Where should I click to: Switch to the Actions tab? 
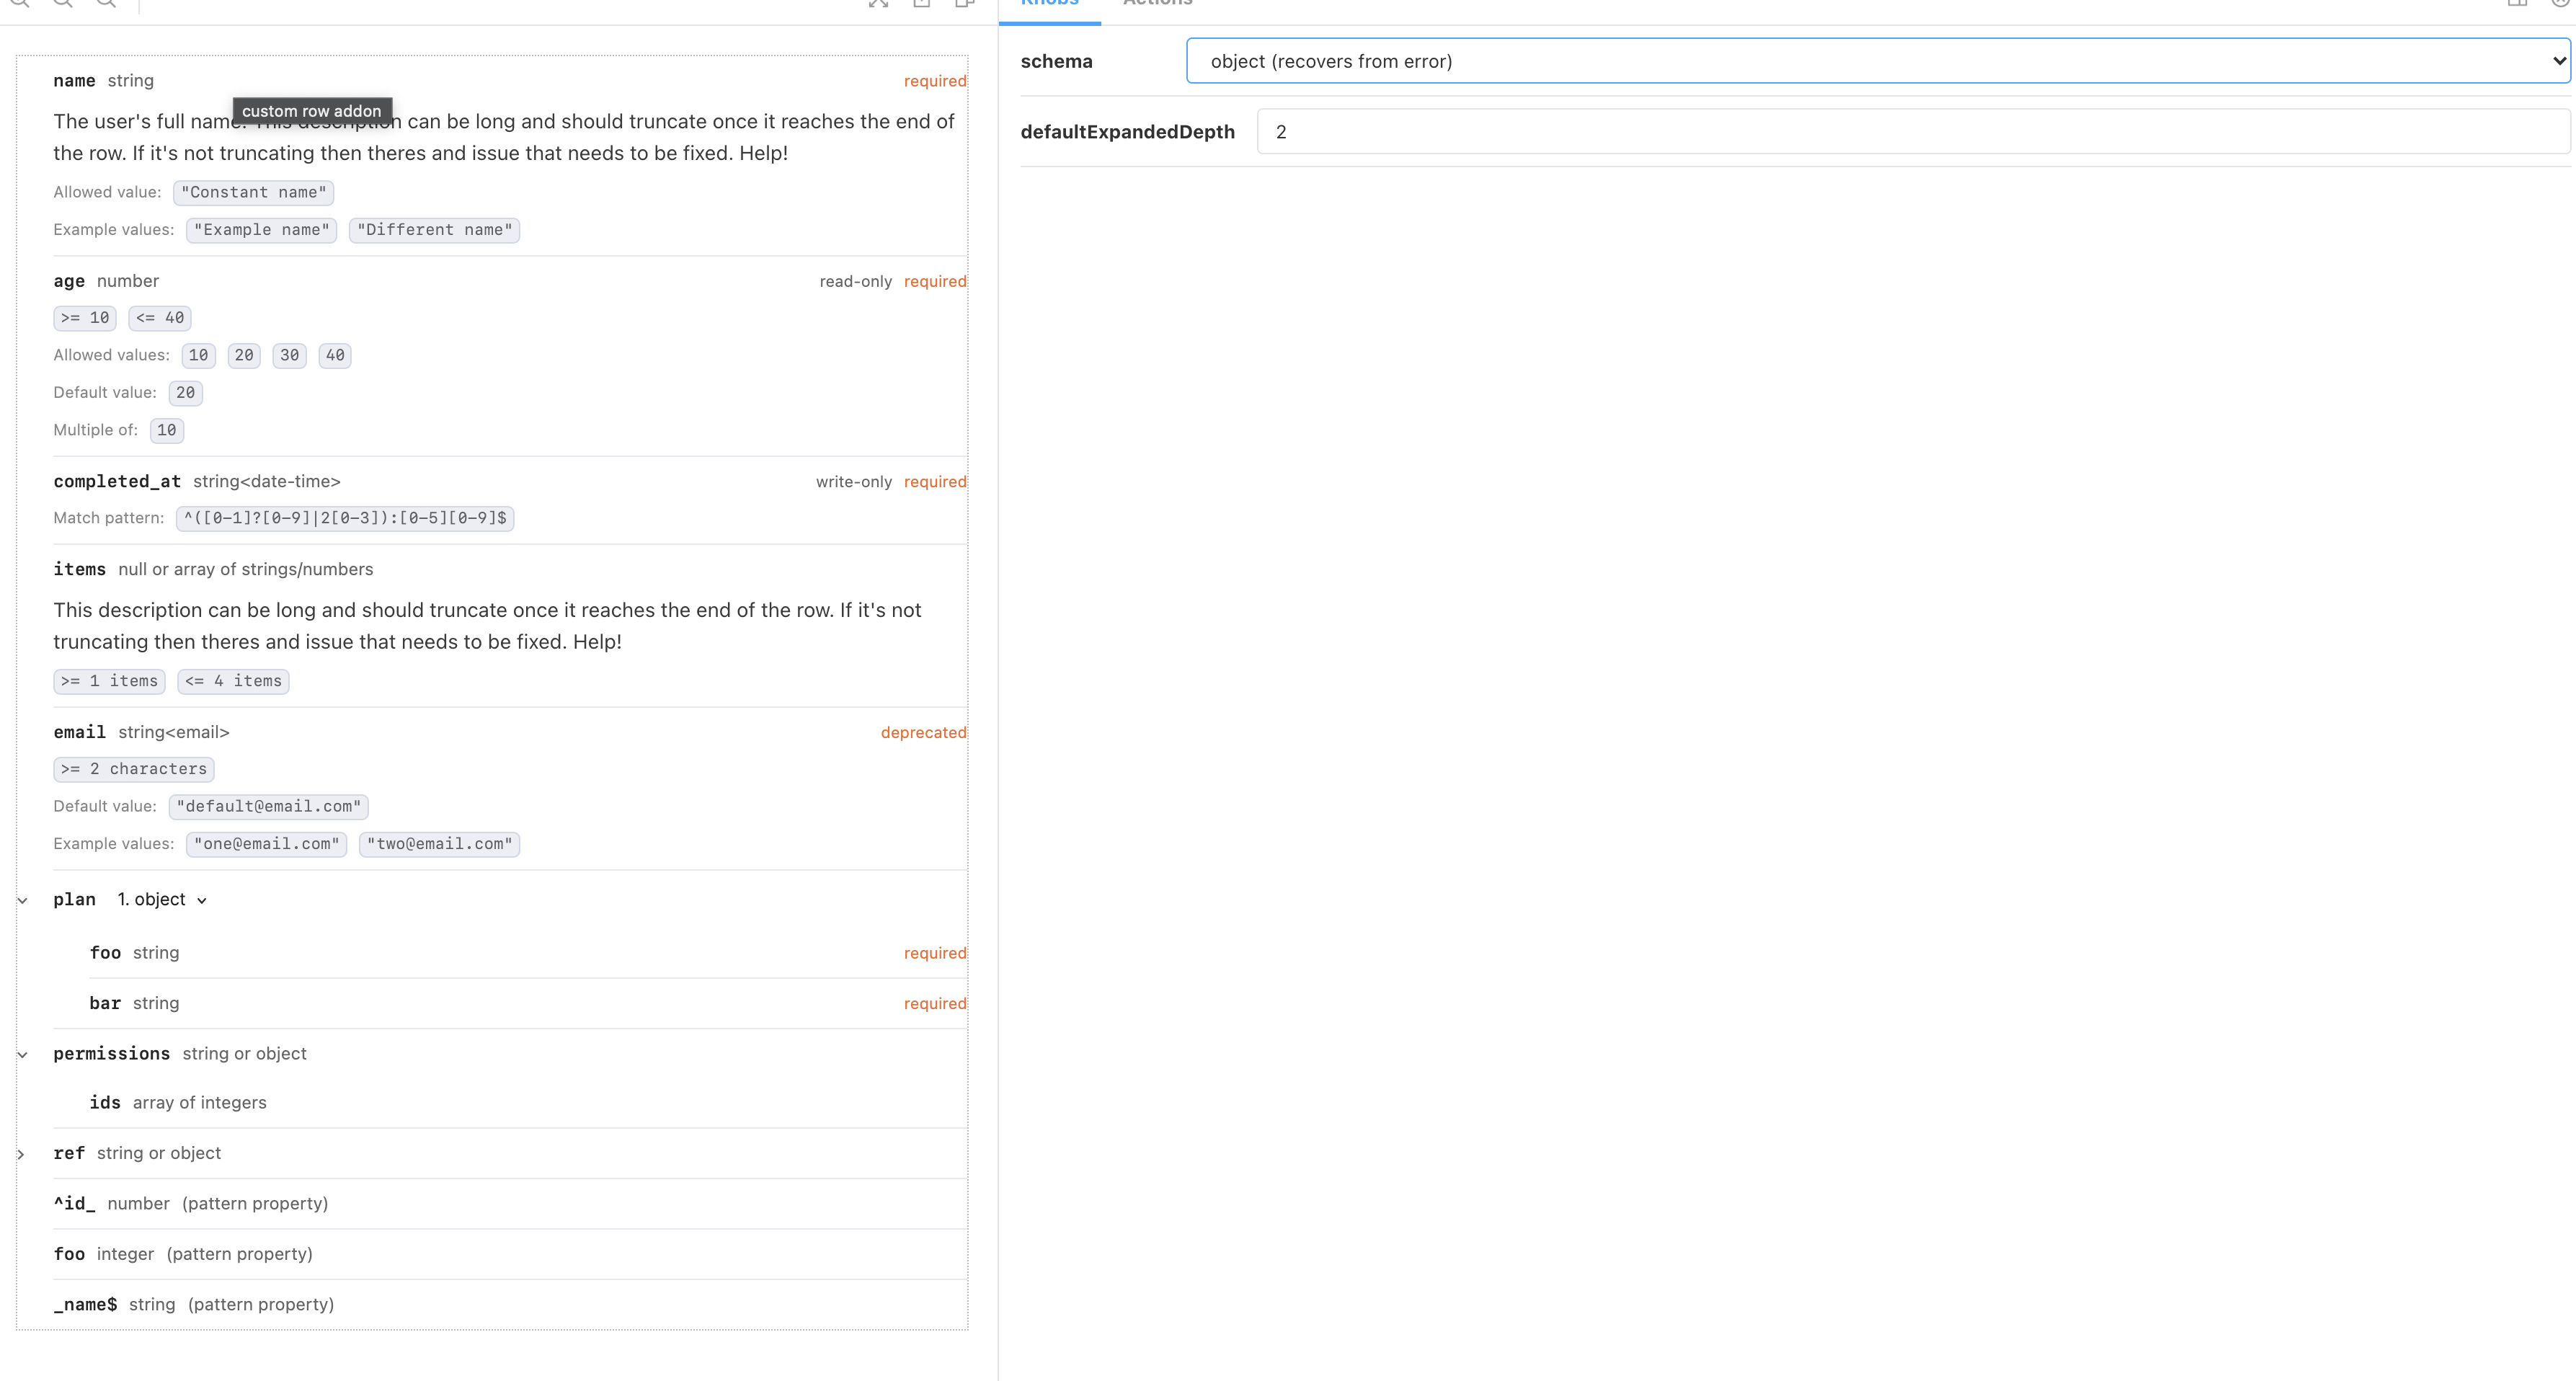click(1157, 4)
